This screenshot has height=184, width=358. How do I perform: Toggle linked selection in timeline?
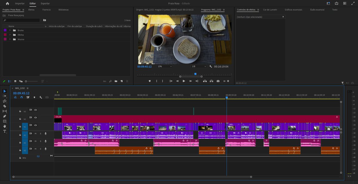(28, 97)
